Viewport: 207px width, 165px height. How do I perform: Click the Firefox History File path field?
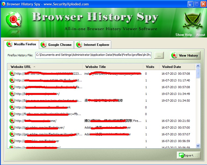pos(93,55)
